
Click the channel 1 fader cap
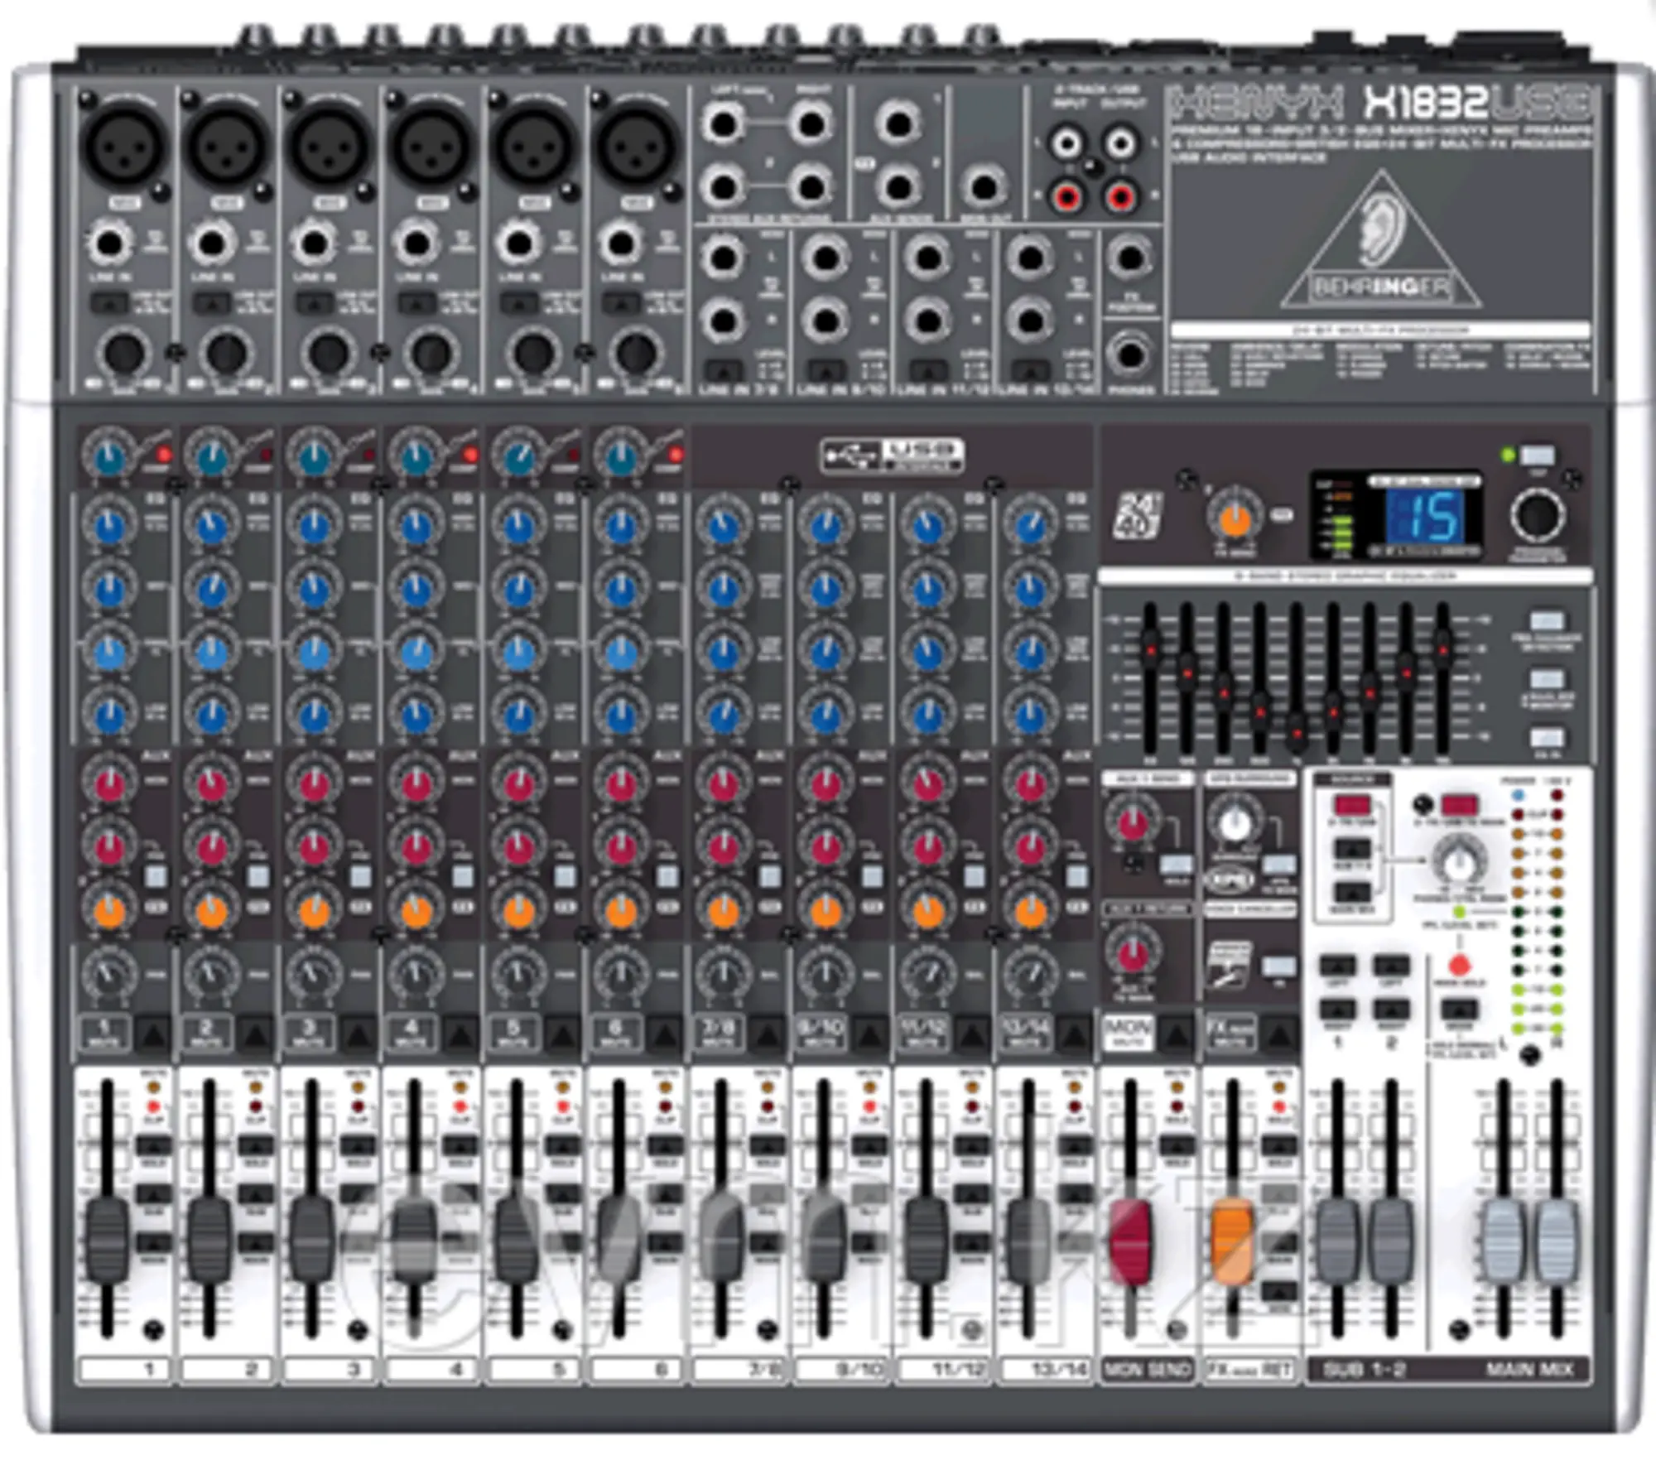click(x=108, y=1241)
